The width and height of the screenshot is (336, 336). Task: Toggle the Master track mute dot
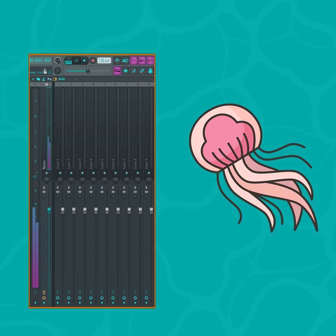(44, 303)
